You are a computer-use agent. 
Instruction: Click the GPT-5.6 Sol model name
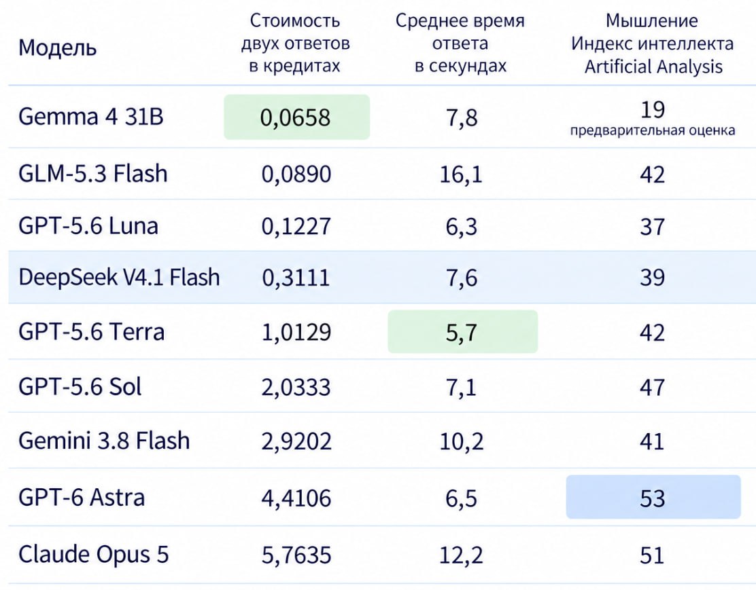click(80, 387)
